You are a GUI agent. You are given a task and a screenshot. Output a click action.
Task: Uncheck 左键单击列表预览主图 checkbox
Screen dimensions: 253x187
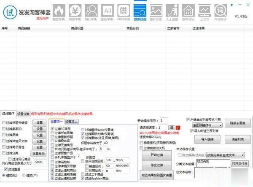pos(188,119)
